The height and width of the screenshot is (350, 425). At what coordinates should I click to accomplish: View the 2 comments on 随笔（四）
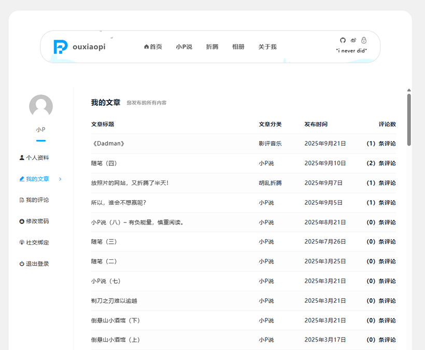(381, 163)
